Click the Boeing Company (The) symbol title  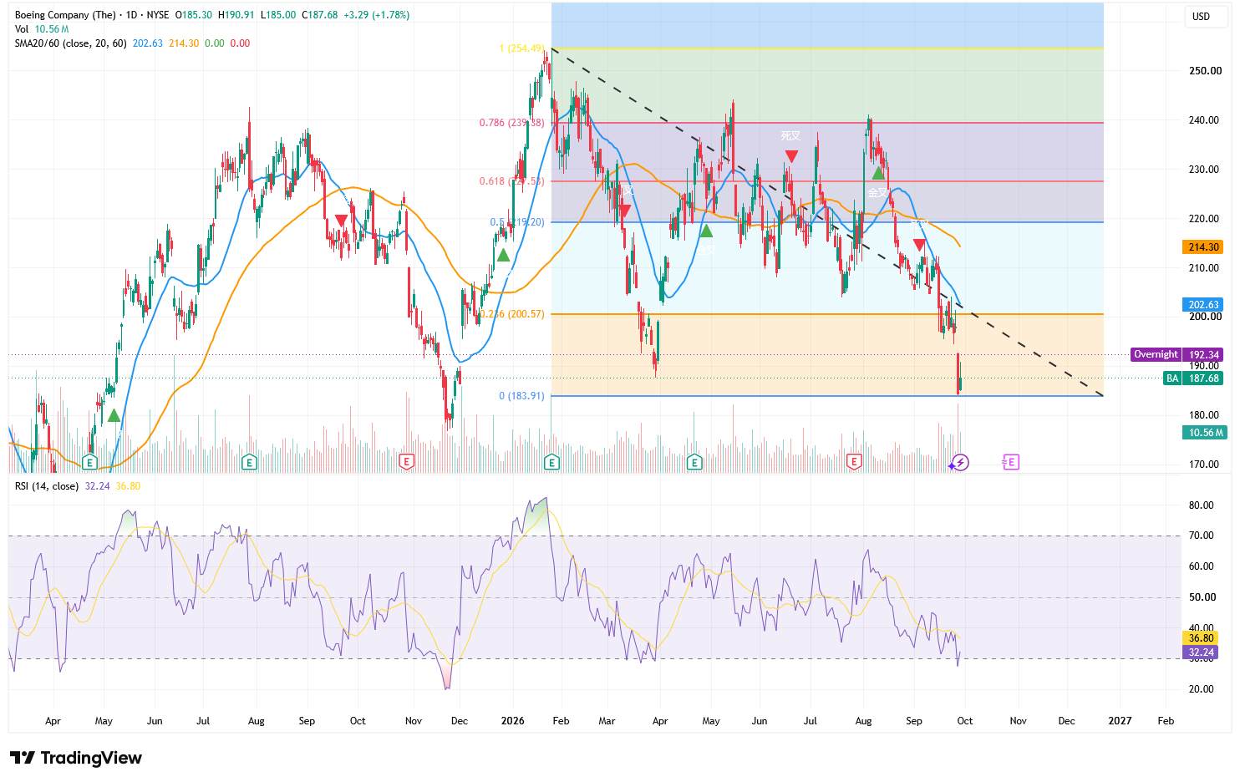click(65, 15)
